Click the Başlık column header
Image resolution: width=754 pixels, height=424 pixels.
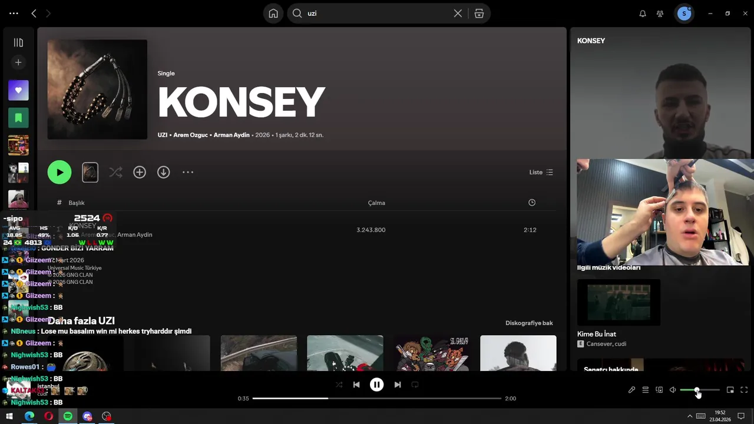[77, 203]
